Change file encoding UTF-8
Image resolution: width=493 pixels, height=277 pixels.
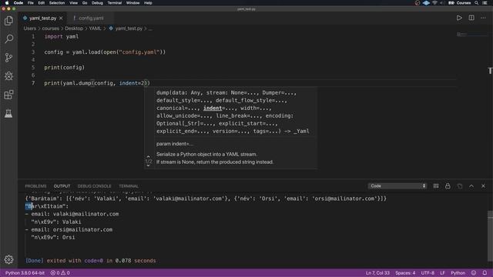(428, 273)
